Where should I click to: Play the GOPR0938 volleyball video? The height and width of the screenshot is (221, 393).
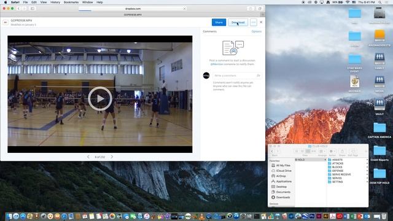point(99,99)
